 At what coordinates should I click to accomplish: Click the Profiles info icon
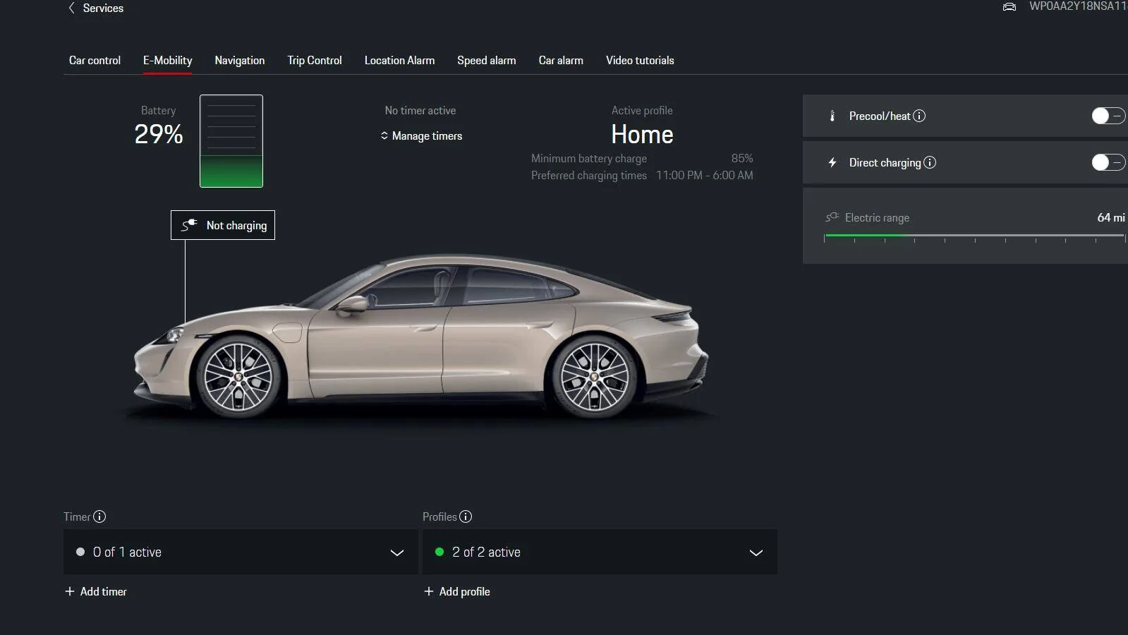[466, 516]
